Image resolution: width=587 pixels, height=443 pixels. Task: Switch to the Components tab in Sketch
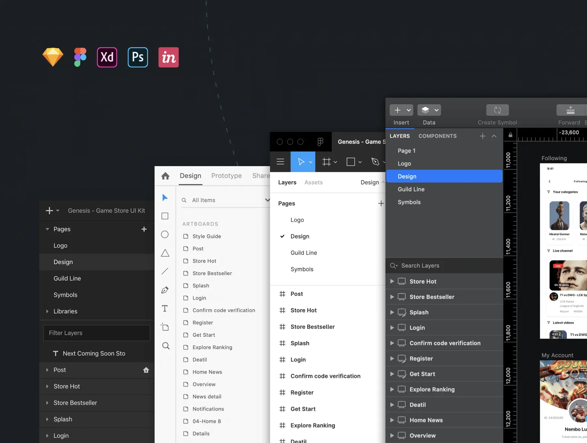coord(437,136)
